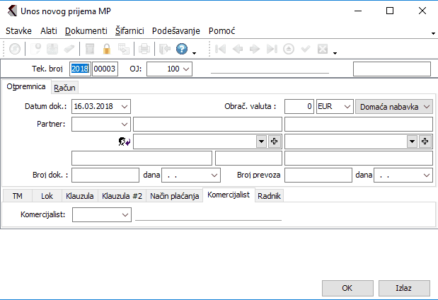Click the Broj dok. input field
The image size is (438, 300).
click(x=105, y=174)
